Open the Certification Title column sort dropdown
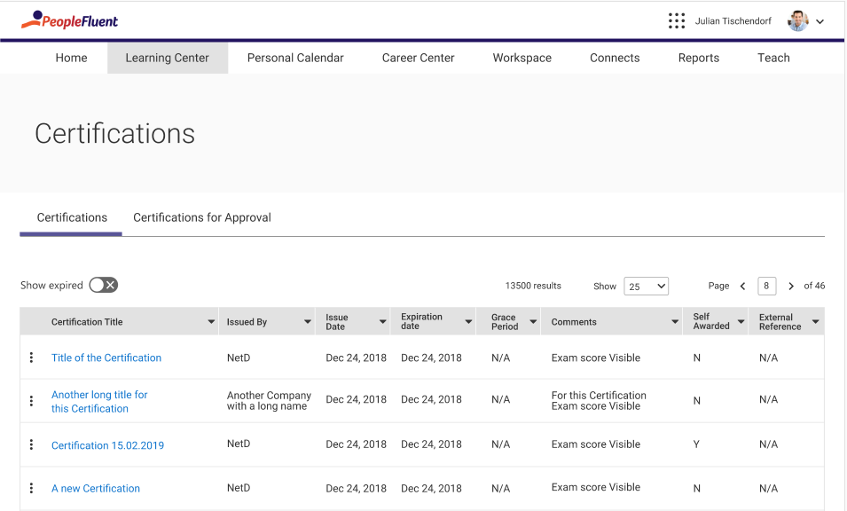The height and width of the screenshot is (511, 847). coord(211,322)
